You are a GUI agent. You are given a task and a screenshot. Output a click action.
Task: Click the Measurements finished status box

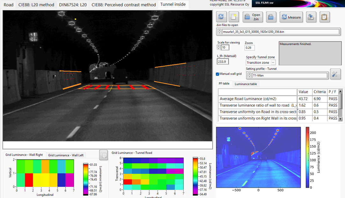click(x=310, y=53)
